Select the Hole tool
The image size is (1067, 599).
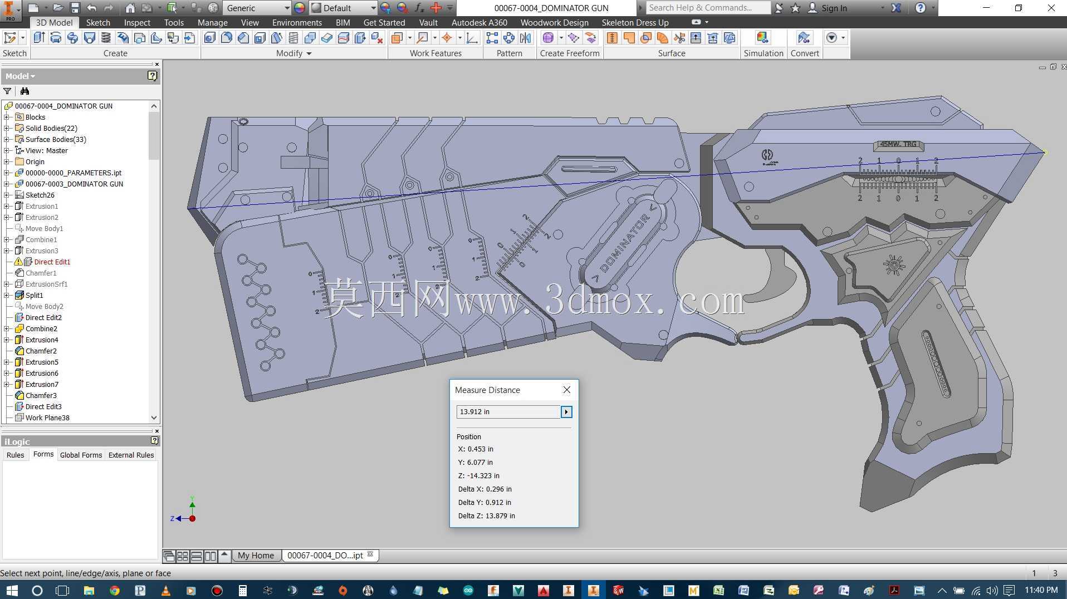coord(209,38)
